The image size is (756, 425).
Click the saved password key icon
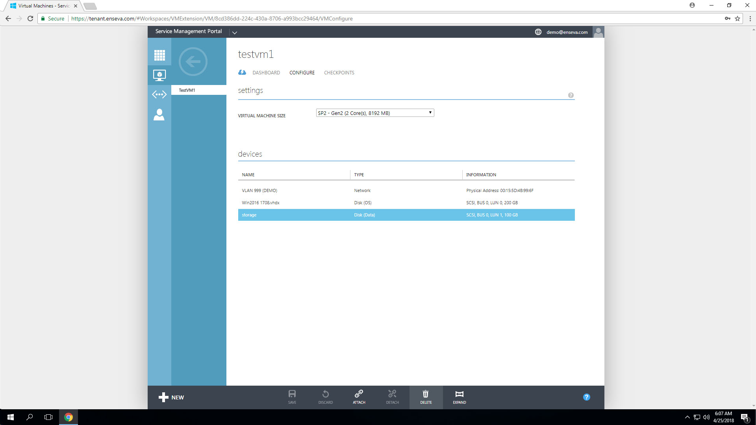[727, 18]
